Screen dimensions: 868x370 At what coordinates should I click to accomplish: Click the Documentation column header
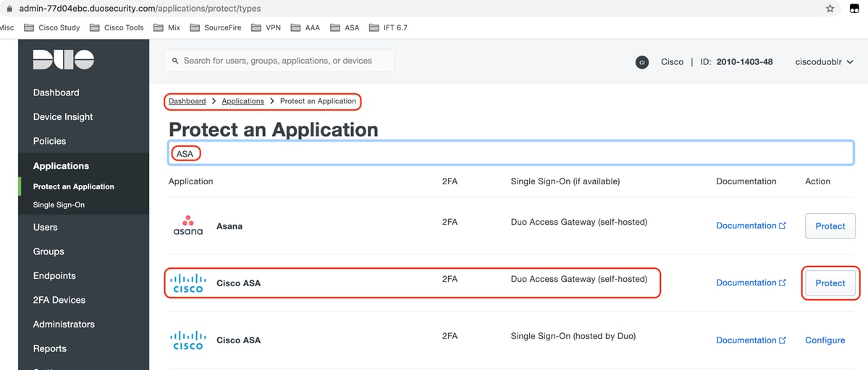(x=746, y=181)
